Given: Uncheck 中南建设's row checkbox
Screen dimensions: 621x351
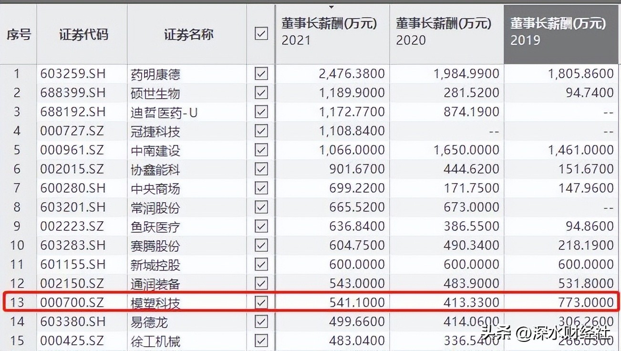Looking at the screenshot, I should coord(261,150).
